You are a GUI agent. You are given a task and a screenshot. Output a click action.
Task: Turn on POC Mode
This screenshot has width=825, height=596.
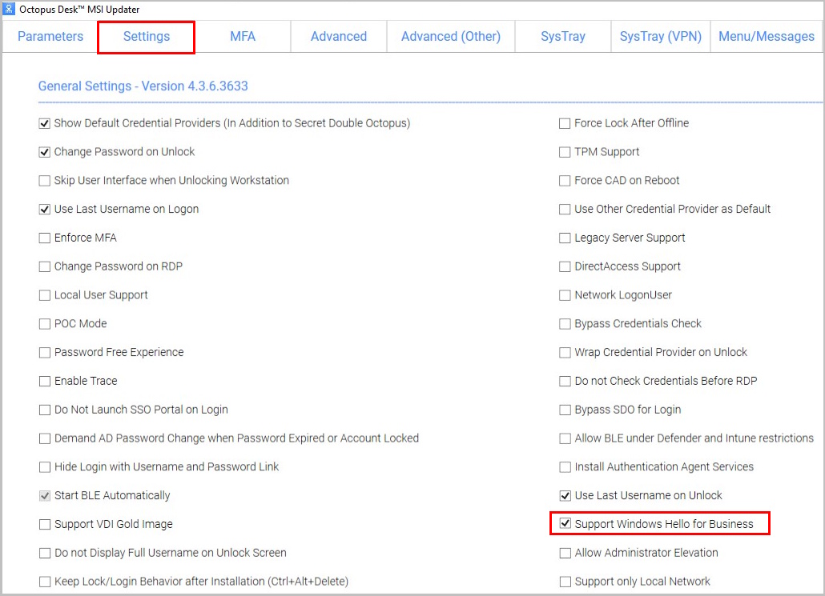tap(45, 324)
